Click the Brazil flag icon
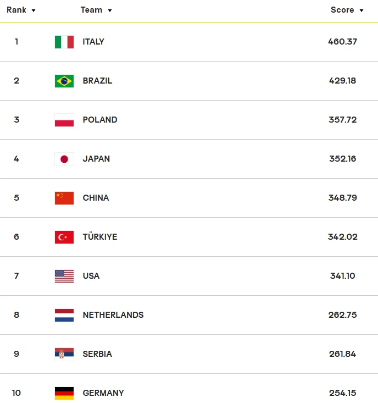 click(64, 81)
